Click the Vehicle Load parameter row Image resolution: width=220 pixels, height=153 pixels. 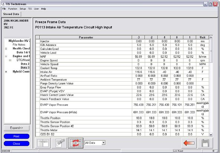tap(122, 53)
